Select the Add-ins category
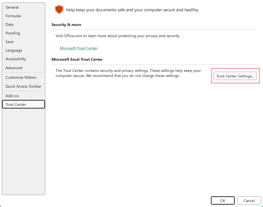Image resolution: width=263 pixels, height=207 pixels. pos(12,96)
